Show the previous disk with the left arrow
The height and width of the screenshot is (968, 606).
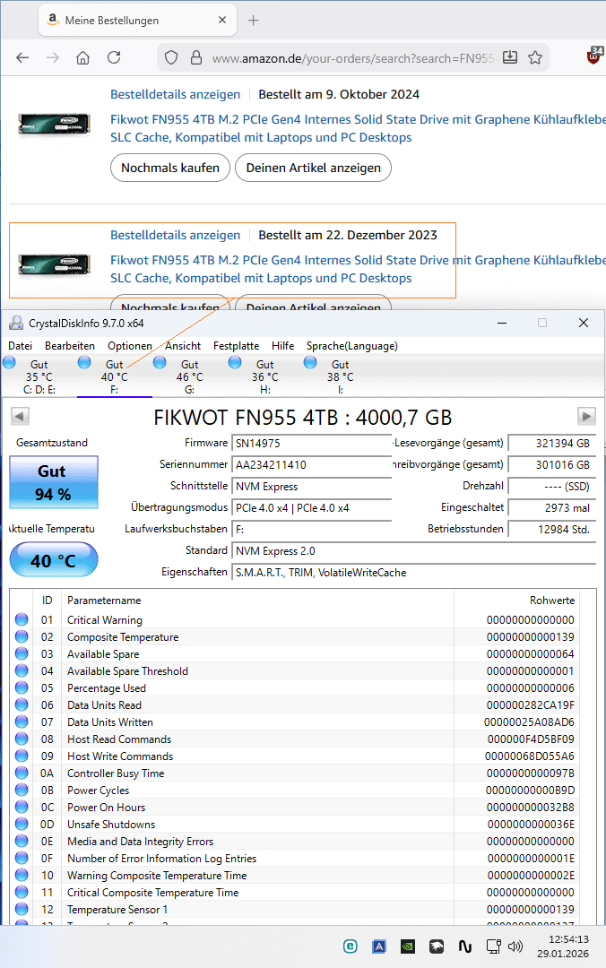coord(20,416)
